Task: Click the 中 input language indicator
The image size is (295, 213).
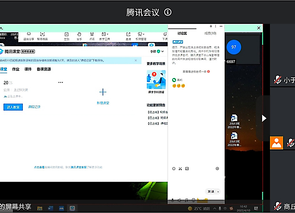Action: (x=225, y=208)
